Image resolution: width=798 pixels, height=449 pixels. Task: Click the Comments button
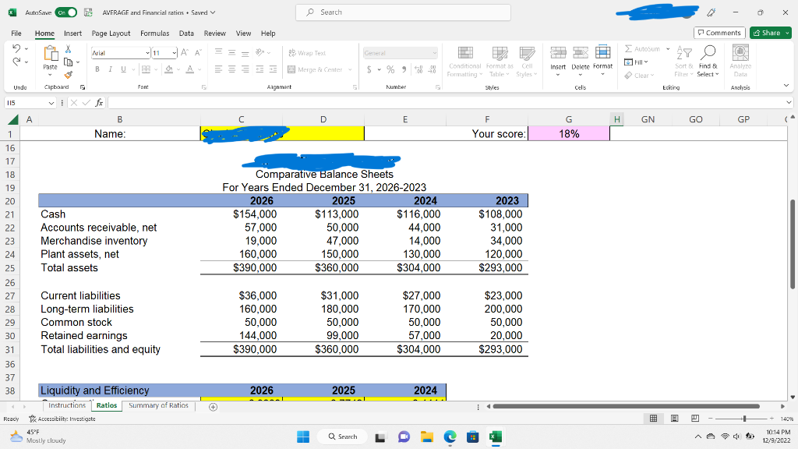(x=719, y=33)
